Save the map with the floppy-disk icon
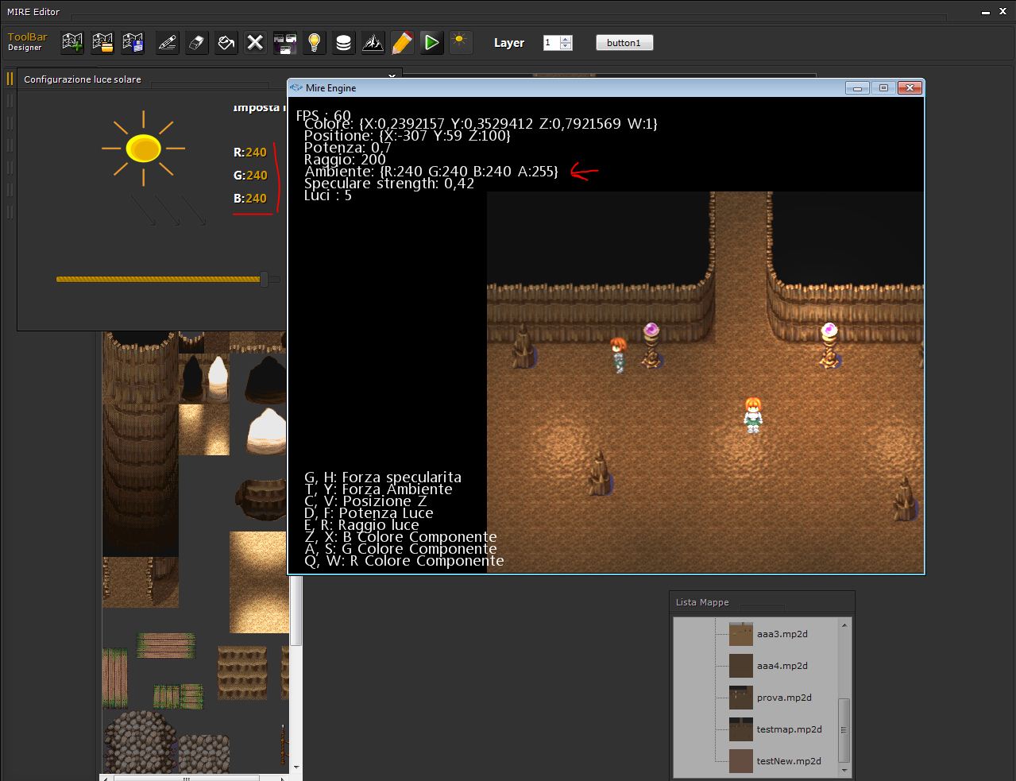Image resolution: width=1016 pixels, height=781 pixels. (x=133, y=43)
